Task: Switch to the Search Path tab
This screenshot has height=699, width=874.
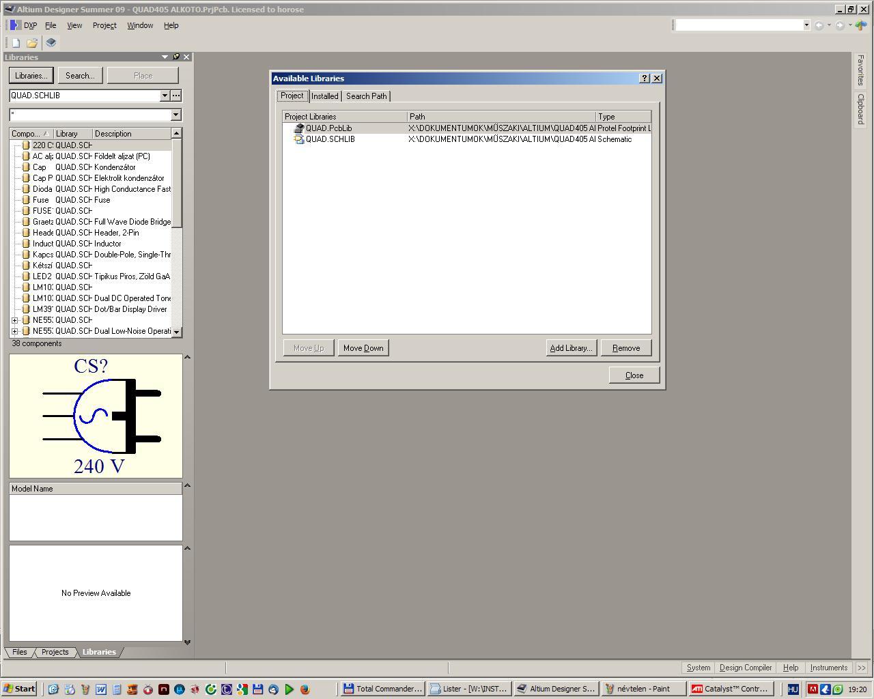Action: point(366,96)
